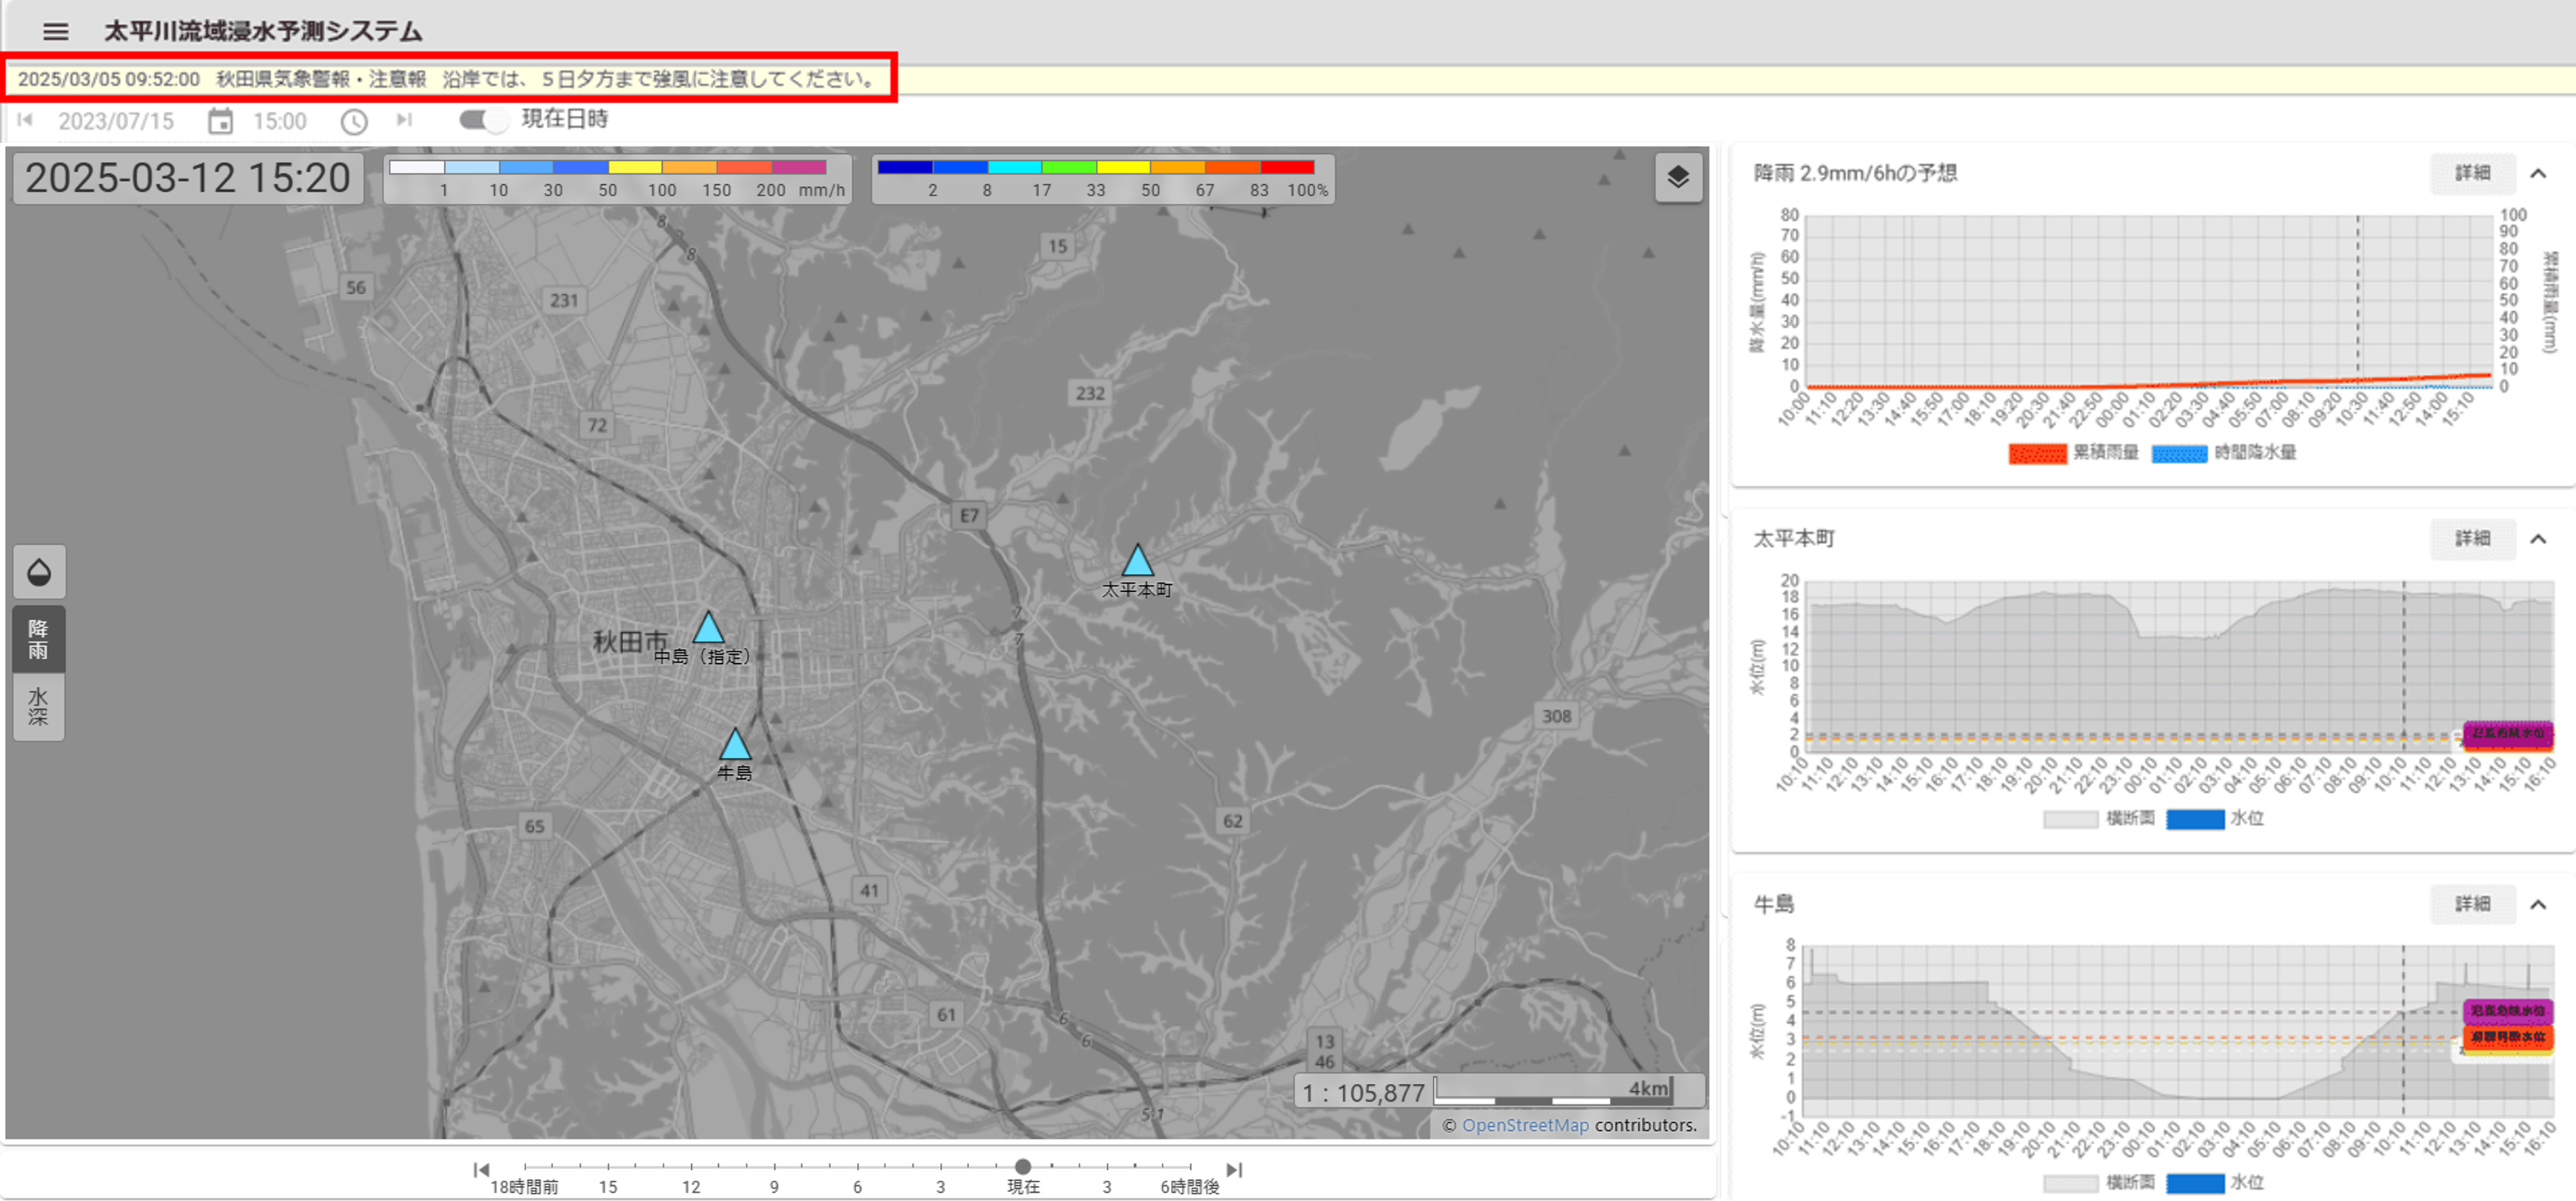Click the clock time picker icon

(x=354, y=121)
